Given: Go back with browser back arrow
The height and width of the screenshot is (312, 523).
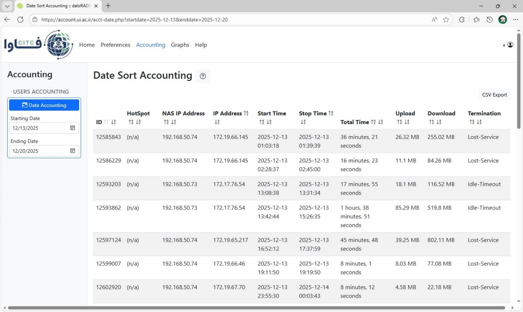Looking at the screenshot, I should [7, 19].
